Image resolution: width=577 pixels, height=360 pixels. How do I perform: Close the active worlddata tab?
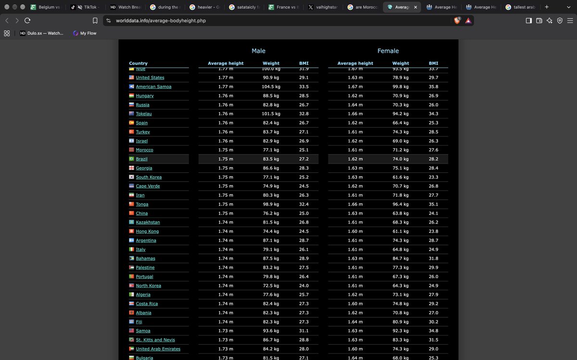point(415,7)
